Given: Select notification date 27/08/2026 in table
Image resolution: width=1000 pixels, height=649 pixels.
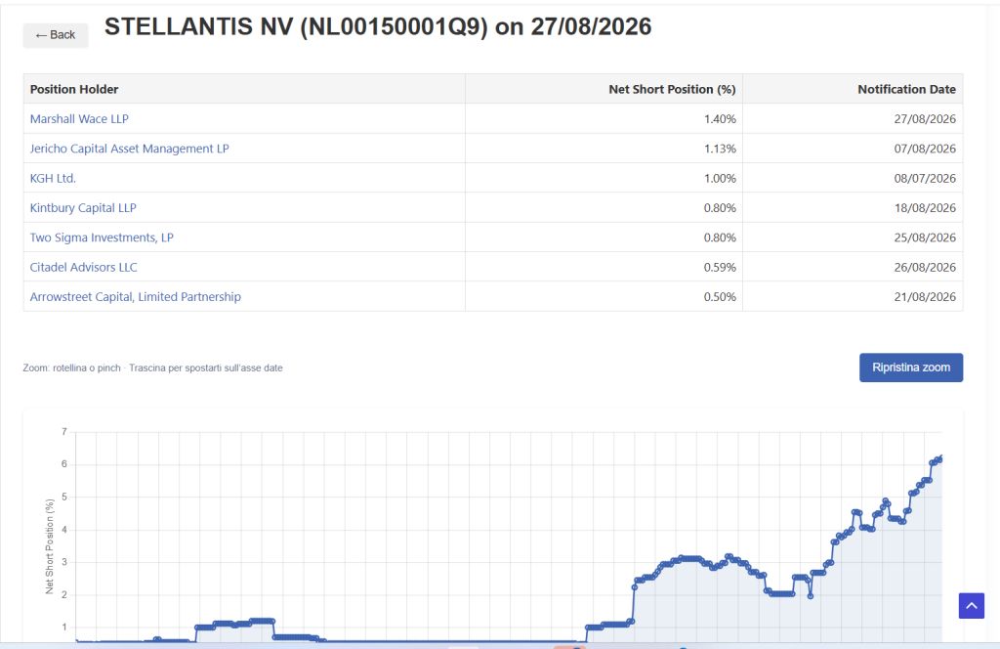Looking at the screenshot, I should click(925, 118).
